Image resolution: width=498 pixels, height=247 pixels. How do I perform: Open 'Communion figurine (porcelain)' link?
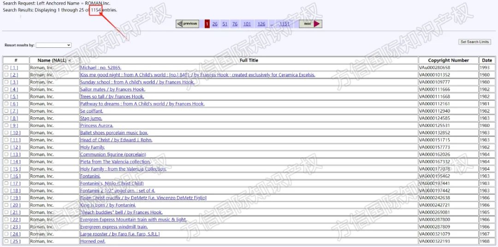113,155
